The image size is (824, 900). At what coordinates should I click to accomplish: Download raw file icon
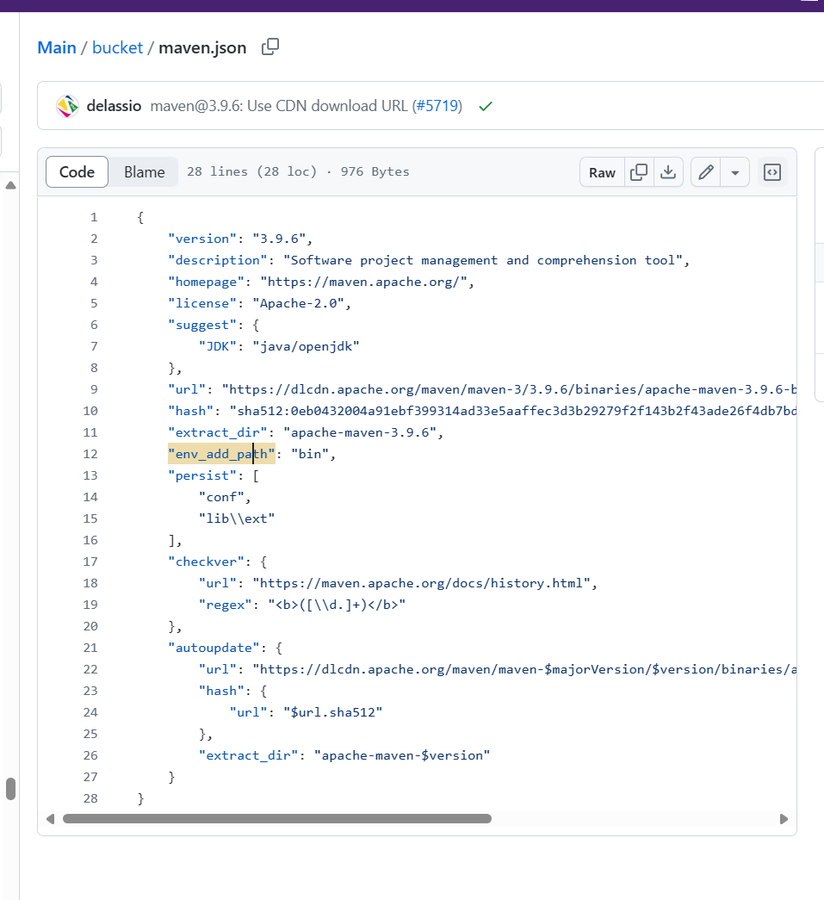pos(668,172)
